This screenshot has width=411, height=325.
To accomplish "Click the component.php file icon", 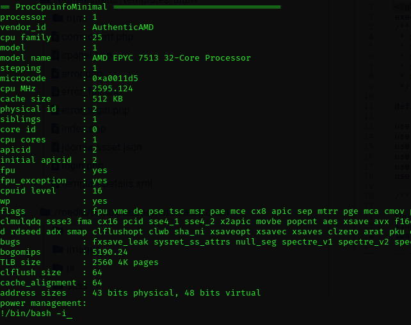I will [x=55, y=37].
